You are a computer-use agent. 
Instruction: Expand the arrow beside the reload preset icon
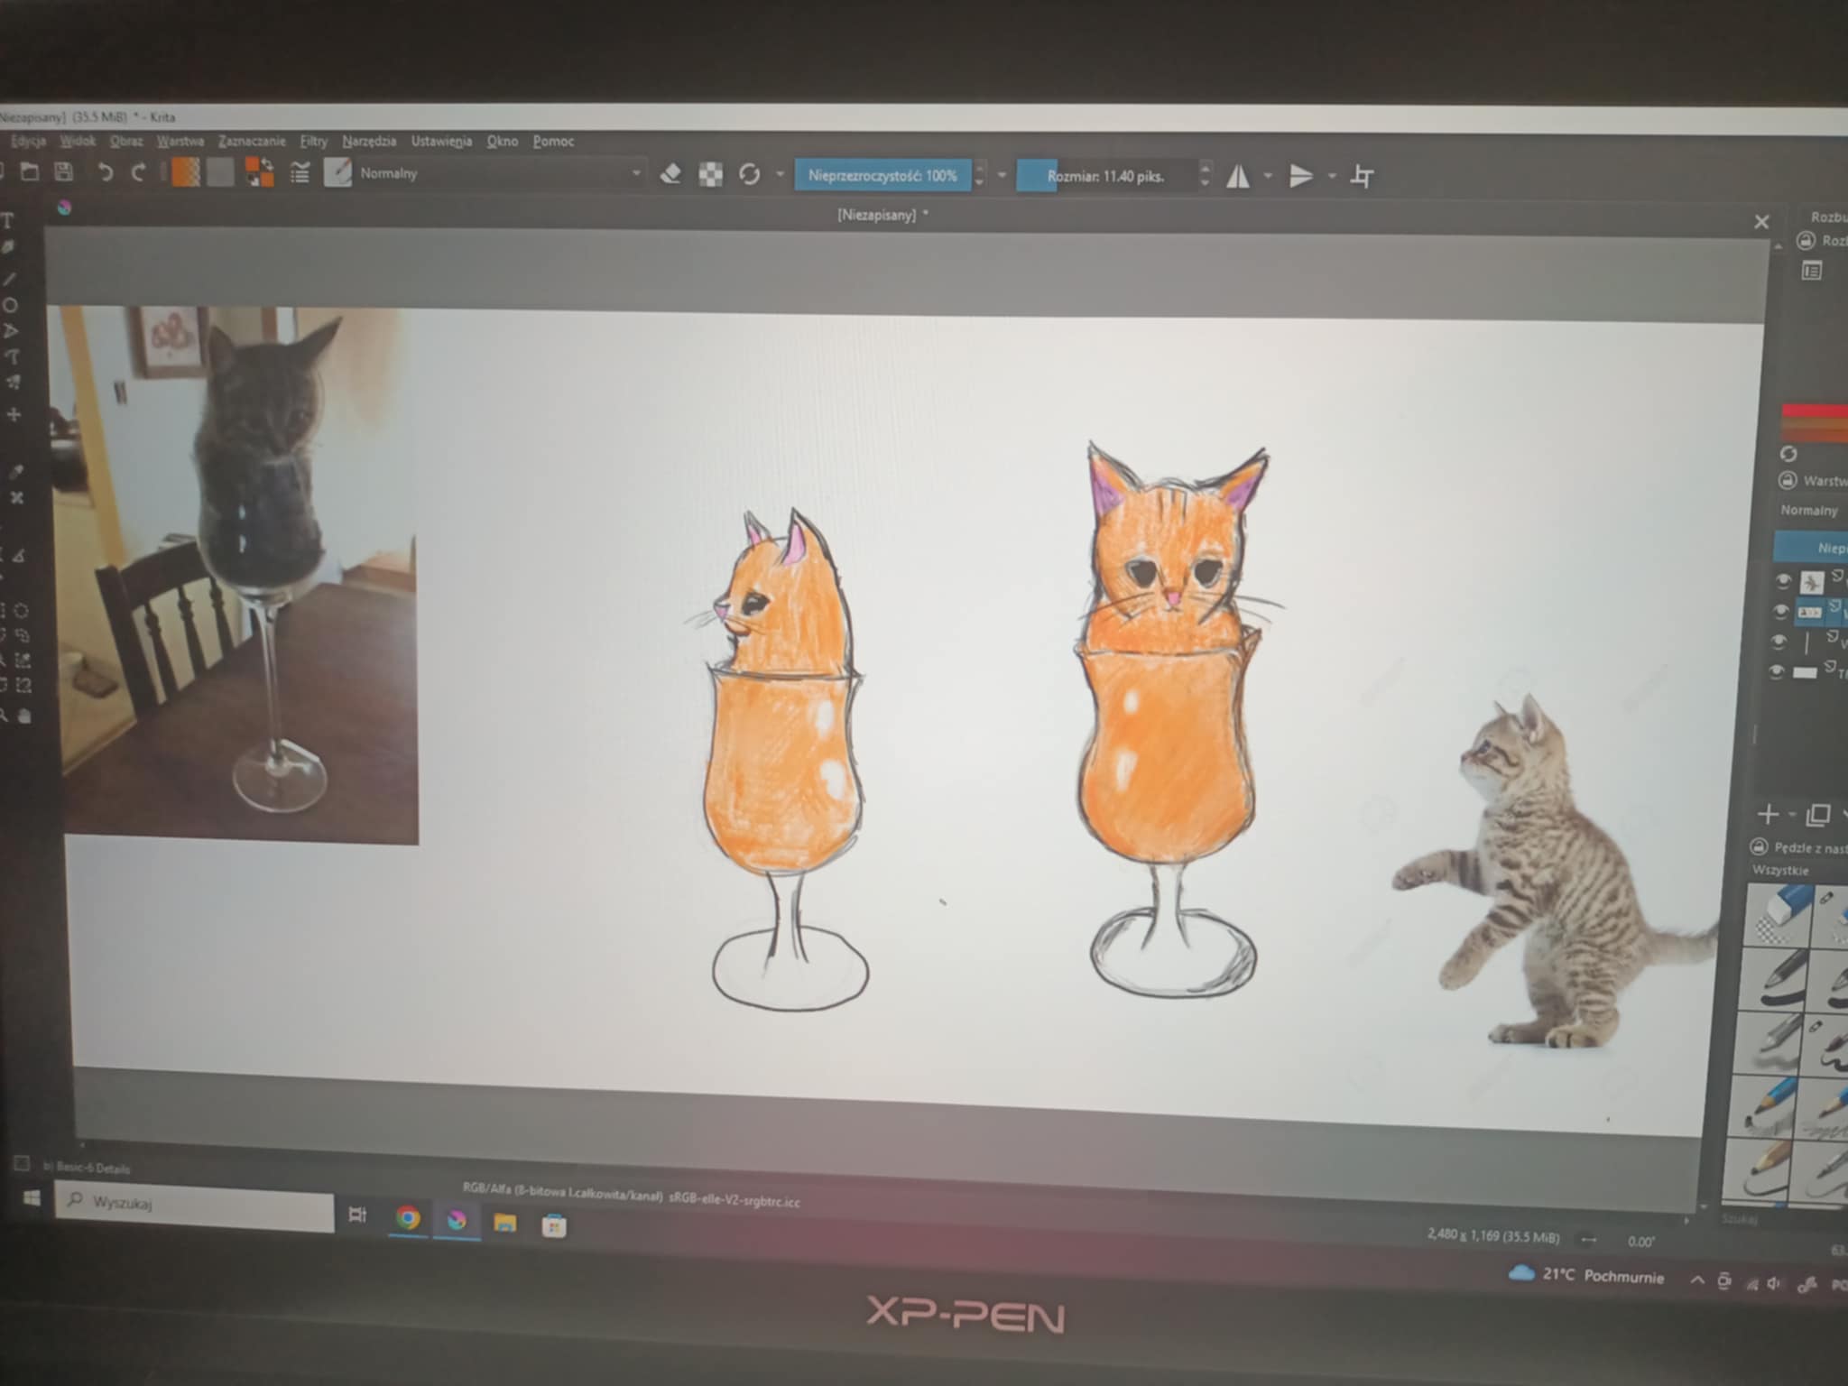coord(781,175)
